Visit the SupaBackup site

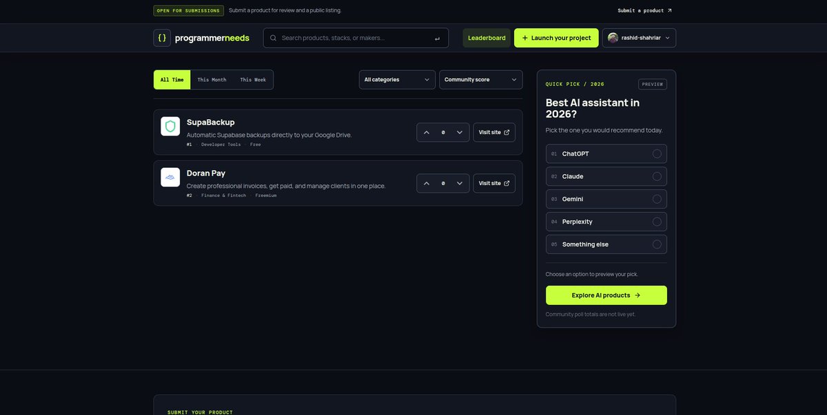494,132
